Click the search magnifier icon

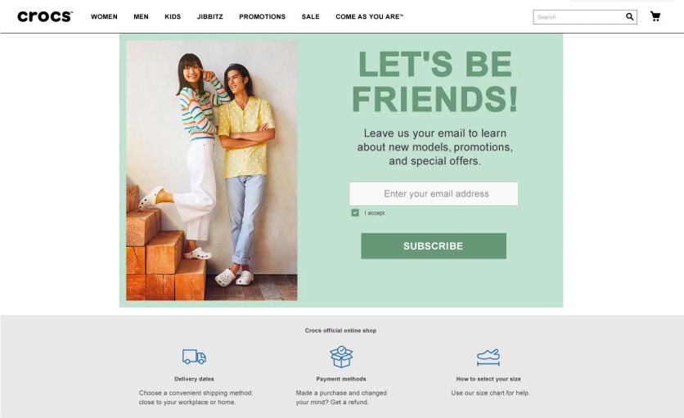629,16
